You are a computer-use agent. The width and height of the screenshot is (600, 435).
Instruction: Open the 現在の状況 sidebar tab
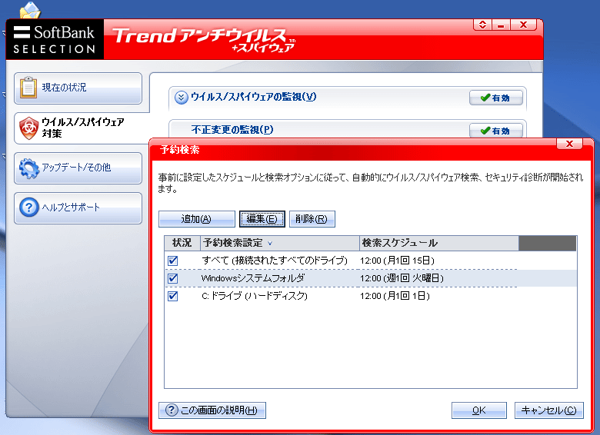[78, 88]
